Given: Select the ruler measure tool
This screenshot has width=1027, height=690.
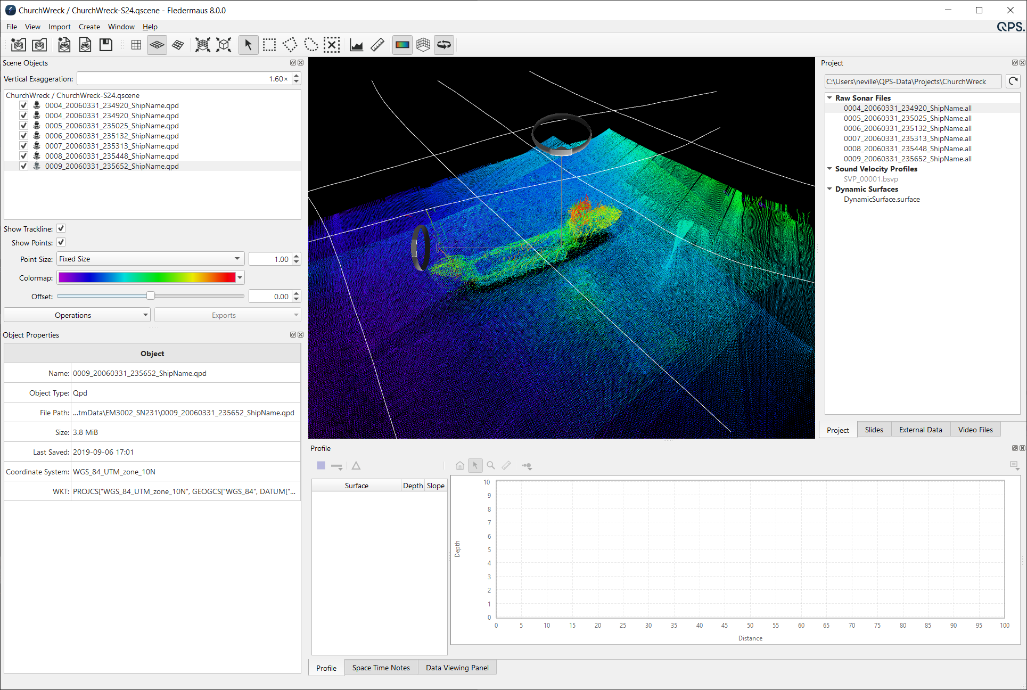Looking at the screenshot, I should coord(377,45).
